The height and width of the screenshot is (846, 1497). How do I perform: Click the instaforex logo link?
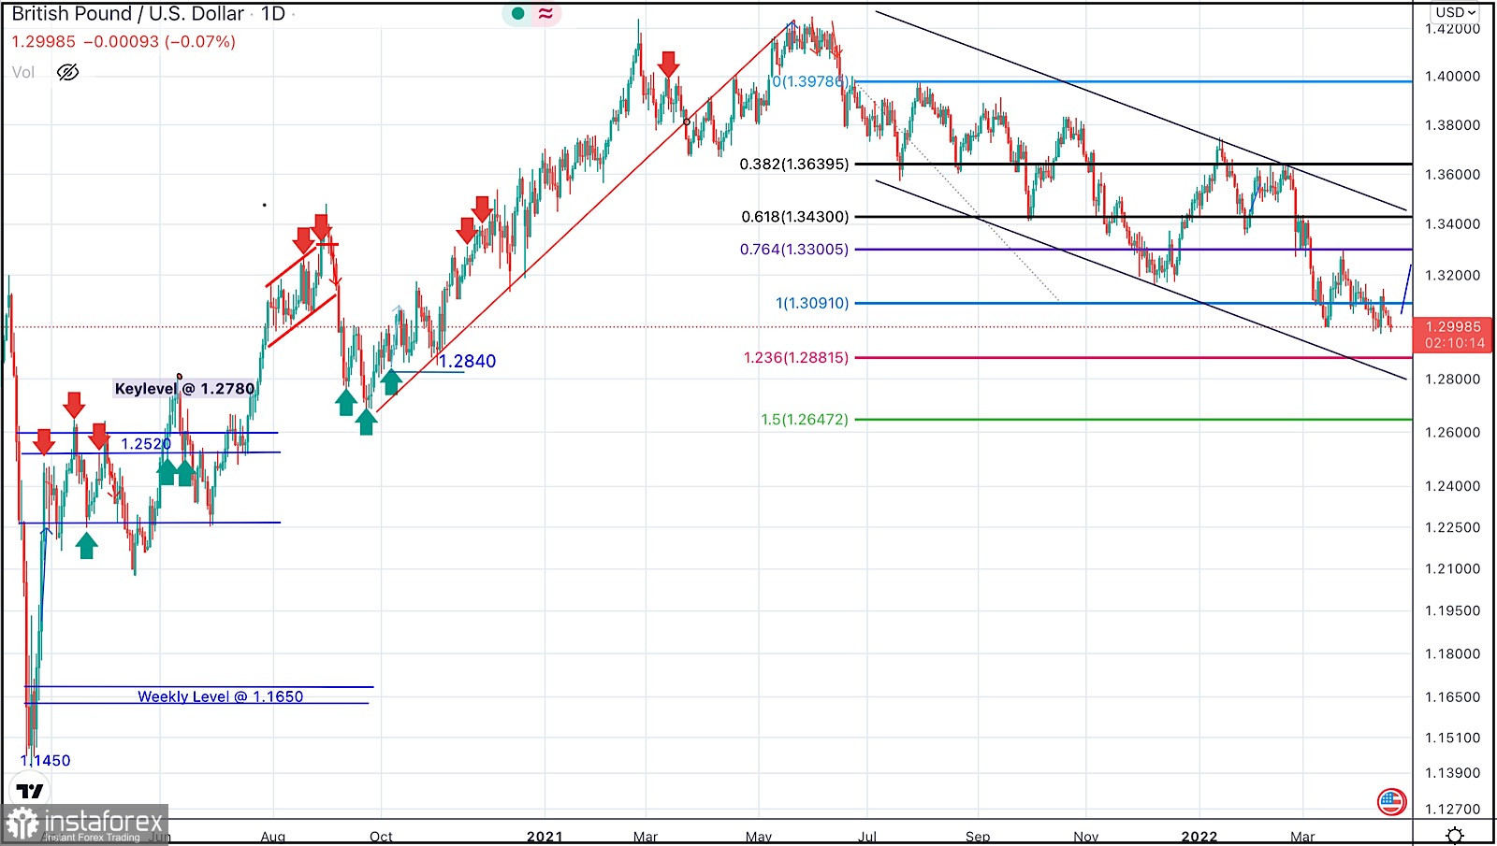coord(85,824)
